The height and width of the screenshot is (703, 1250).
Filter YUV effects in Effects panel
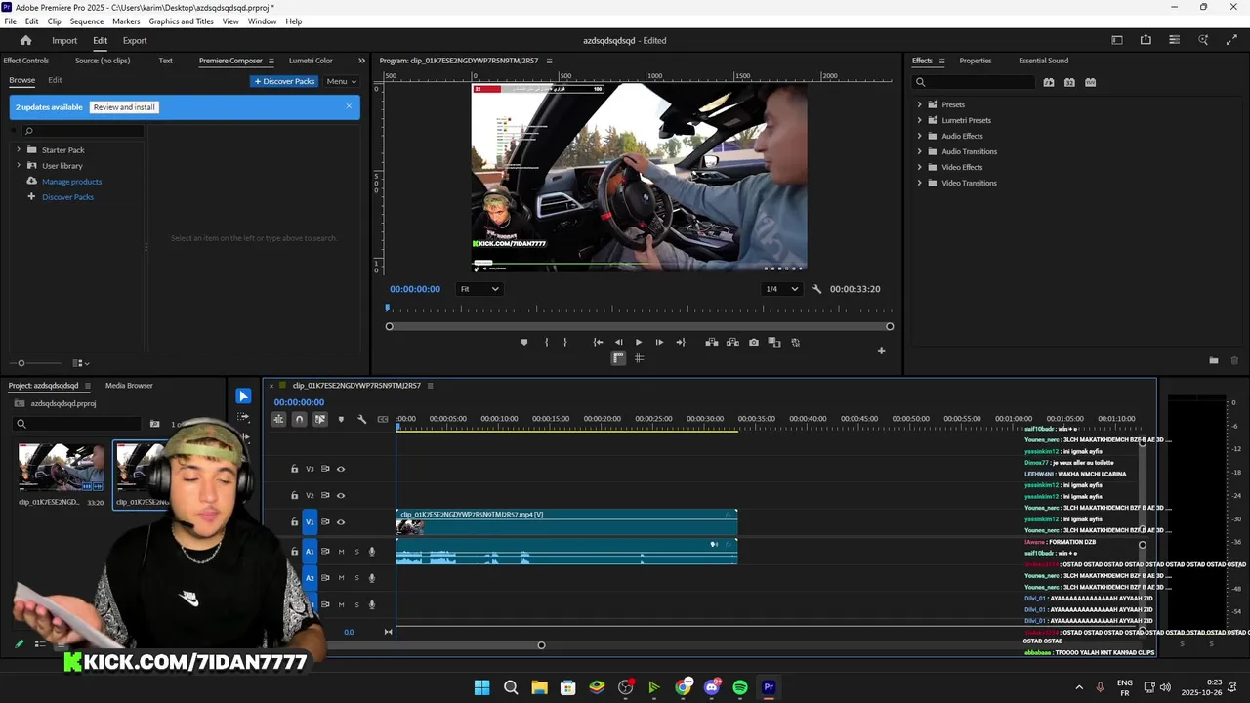[x=1091, y=82]
